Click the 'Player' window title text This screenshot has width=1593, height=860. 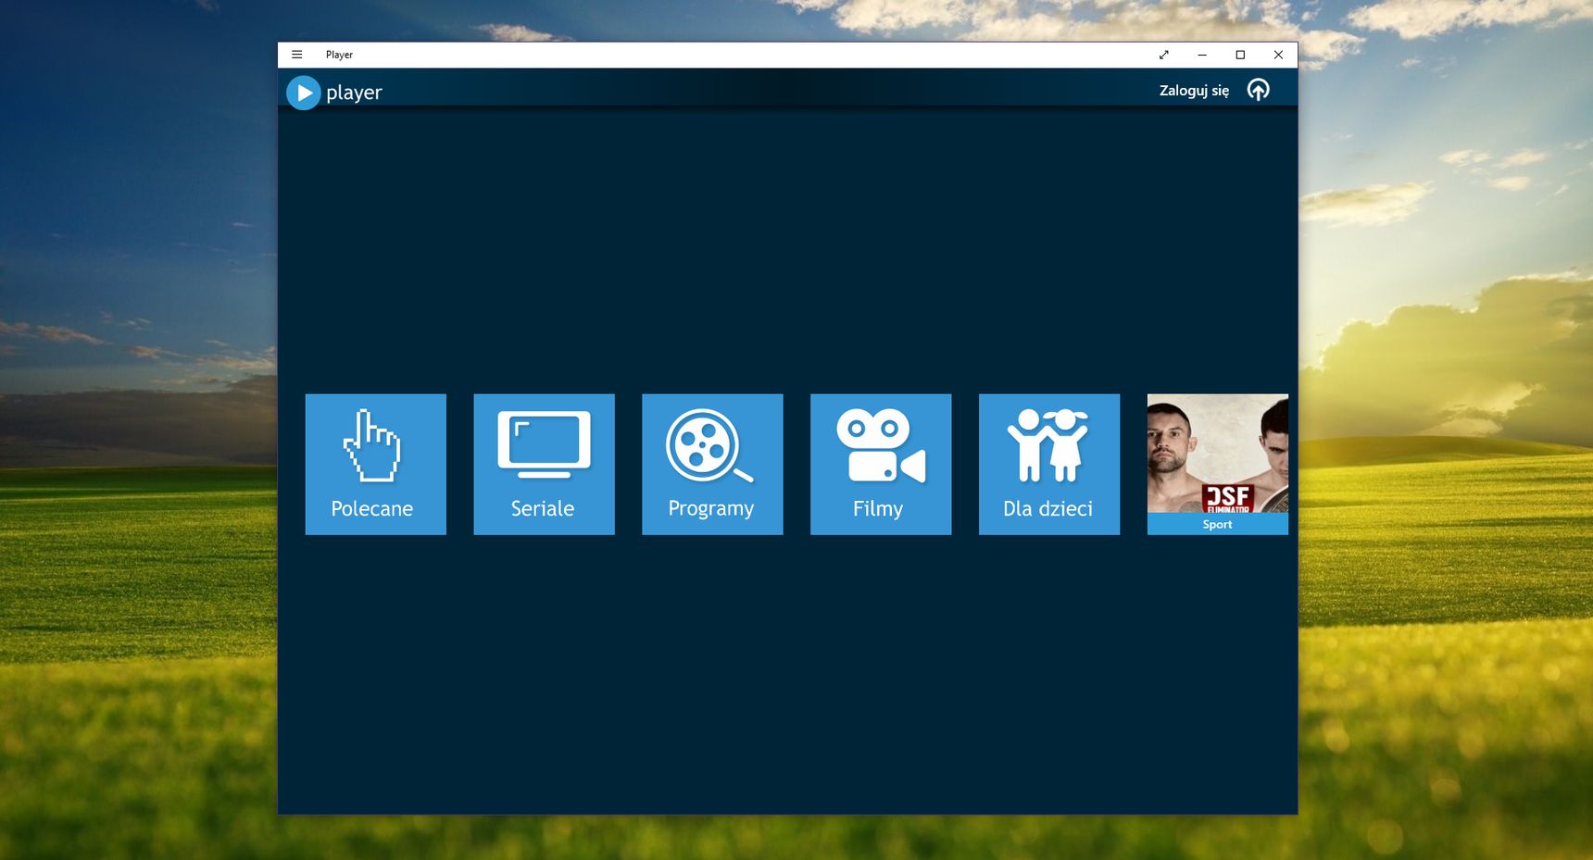[339, 55]
